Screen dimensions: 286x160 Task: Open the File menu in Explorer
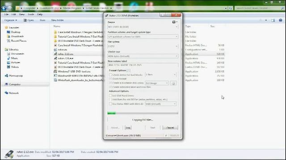point(6,14)
